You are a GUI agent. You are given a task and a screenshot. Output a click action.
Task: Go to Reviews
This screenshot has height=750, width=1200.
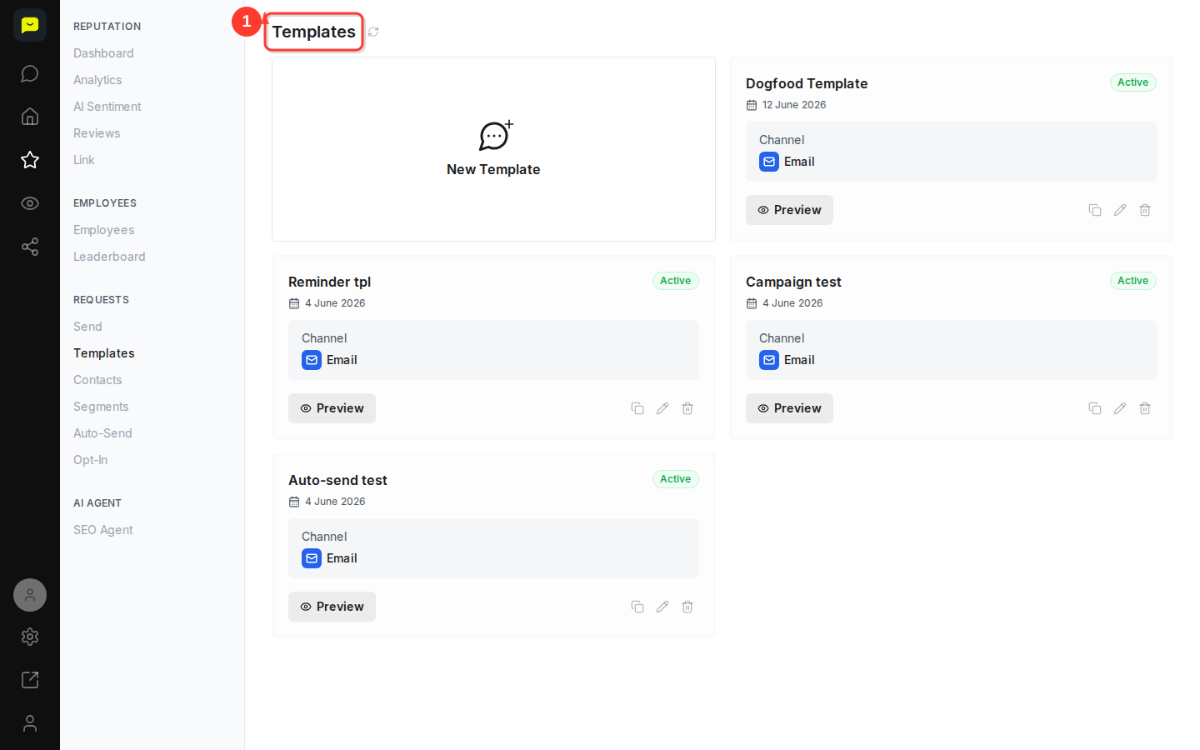(97, 133)
